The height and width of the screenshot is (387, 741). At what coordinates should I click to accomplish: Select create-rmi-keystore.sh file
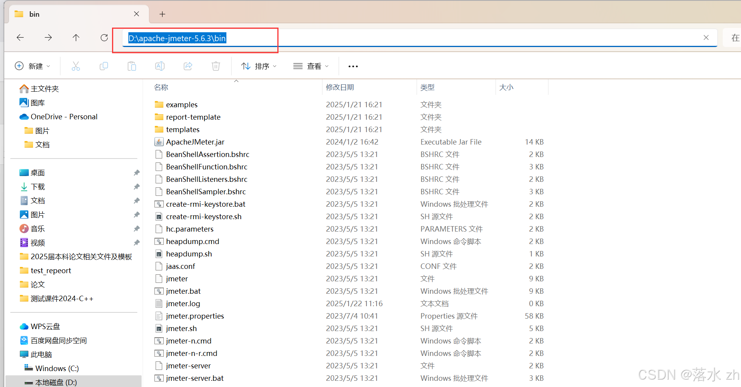coord(204,216)
